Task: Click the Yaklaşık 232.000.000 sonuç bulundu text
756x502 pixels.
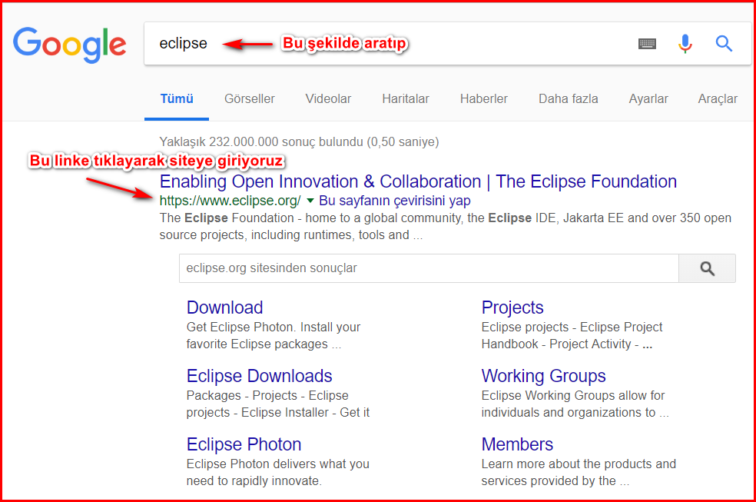Action: point(299,141)
